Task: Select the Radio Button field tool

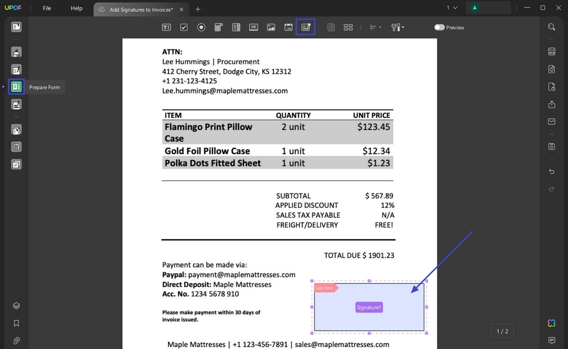Action: pyautogui.click(x=201, y=27)
